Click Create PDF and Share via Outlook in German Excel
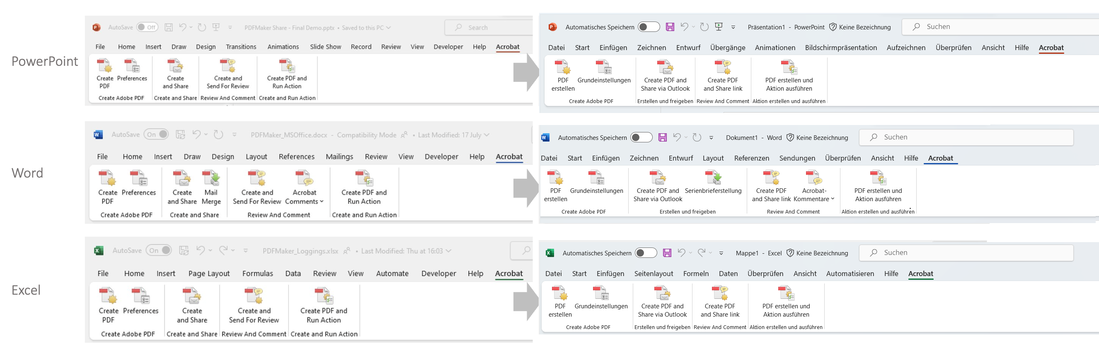 [x=662, y=293]
